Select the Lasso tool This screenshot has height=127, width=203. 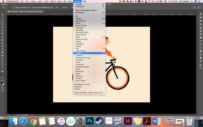point(2,21)
